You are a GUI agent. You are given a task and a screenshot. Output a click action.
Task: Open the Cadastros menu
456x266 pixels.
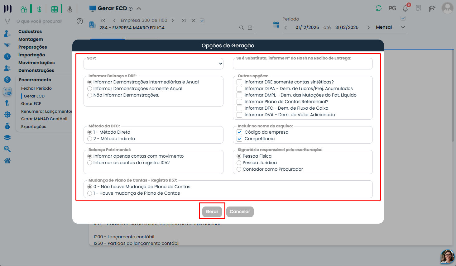coord(30,31)
